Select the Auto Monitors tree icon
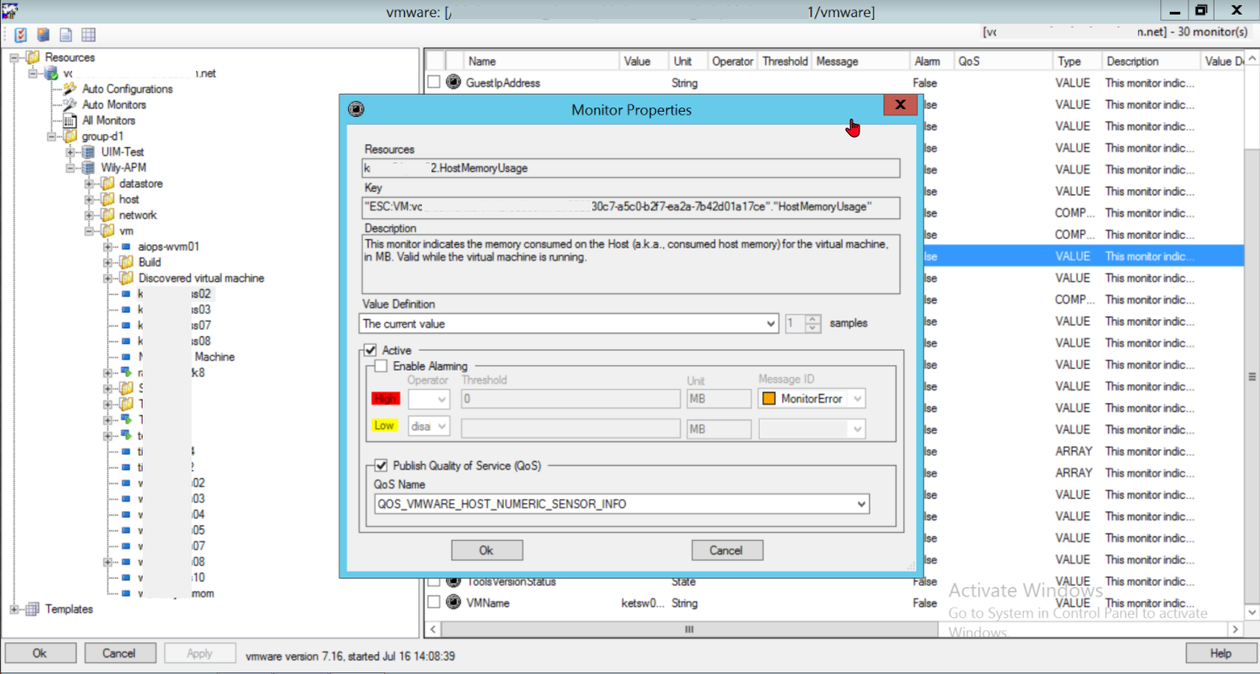Image resolution: width=1260 pixels, height=674 pixels. [69, 104]
